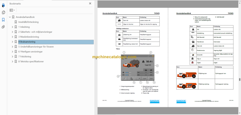Click the Tillfälliga indikatorer heading on the left page
This screenshot has height=115, width=241.
(x=122, y=28)
